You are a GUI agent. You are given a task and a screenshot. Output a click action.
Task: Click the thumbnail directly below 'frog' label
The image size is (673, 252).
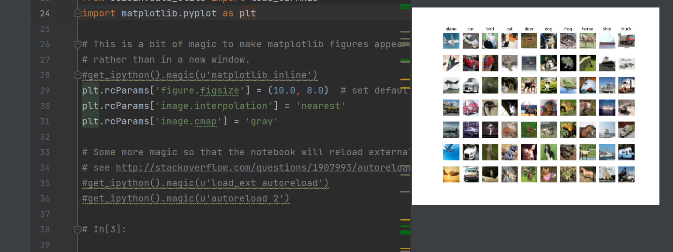568,41
